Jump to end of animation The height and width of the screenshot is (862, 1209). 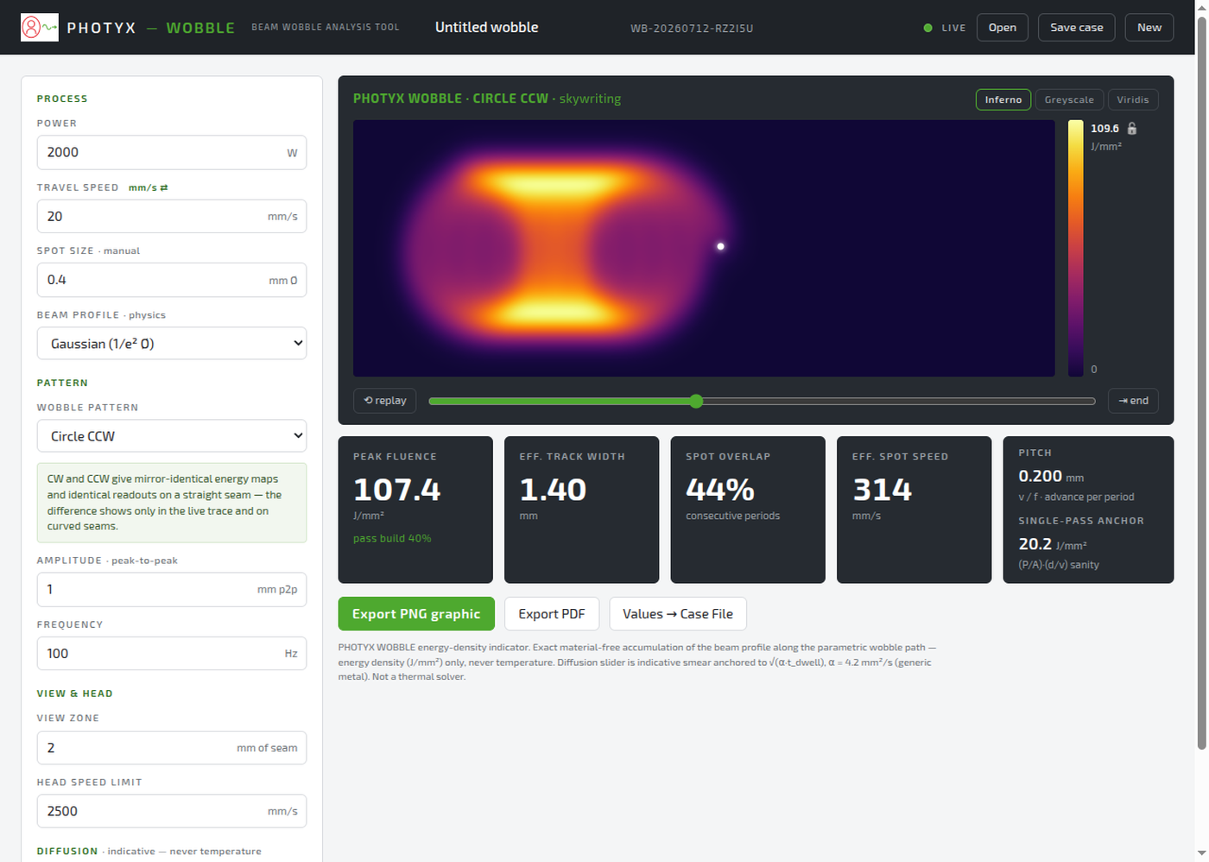click(x=1133, y=401)
